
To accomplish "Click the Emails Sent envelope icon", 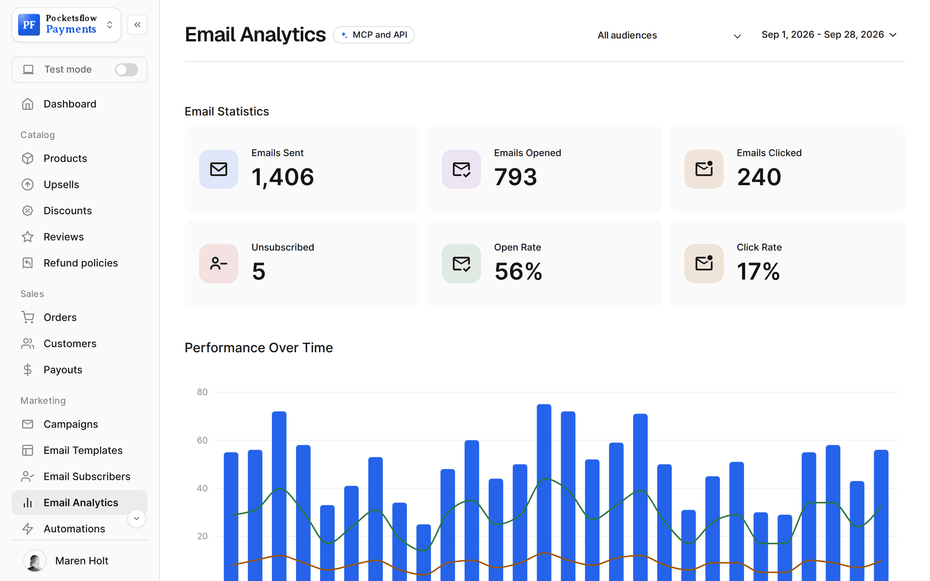I will point(218,169).
